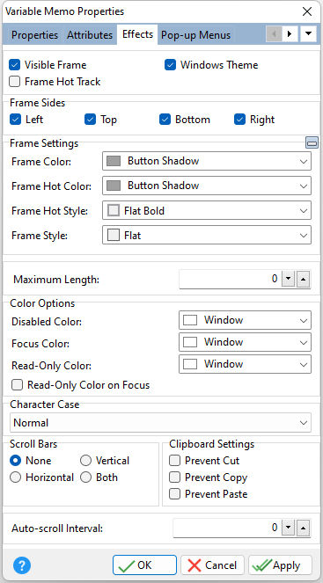
Task: Open the Frame Style dropdown
Action: (x=207, y=236)
